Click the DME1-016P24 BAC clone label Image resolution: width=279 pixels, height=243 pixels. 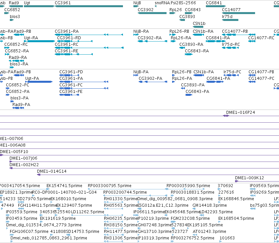coord(240,113)
